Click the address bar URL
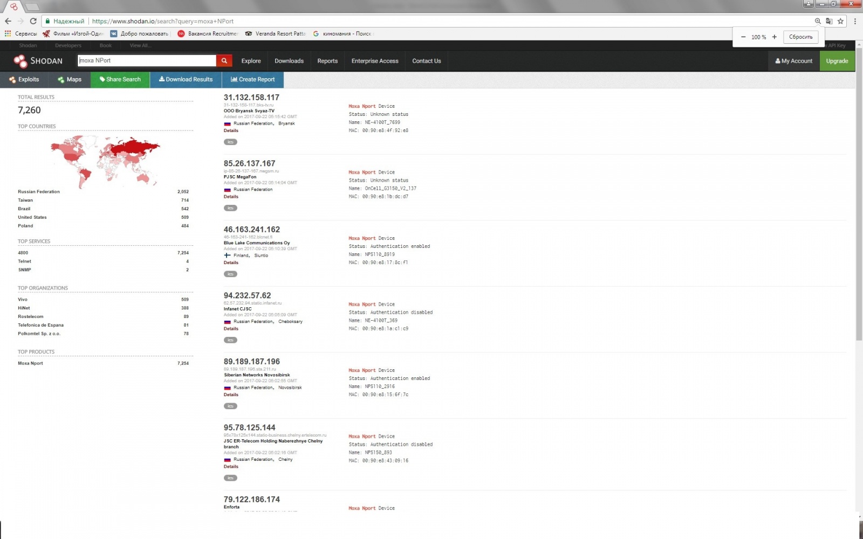 click(x=163, y=21)
